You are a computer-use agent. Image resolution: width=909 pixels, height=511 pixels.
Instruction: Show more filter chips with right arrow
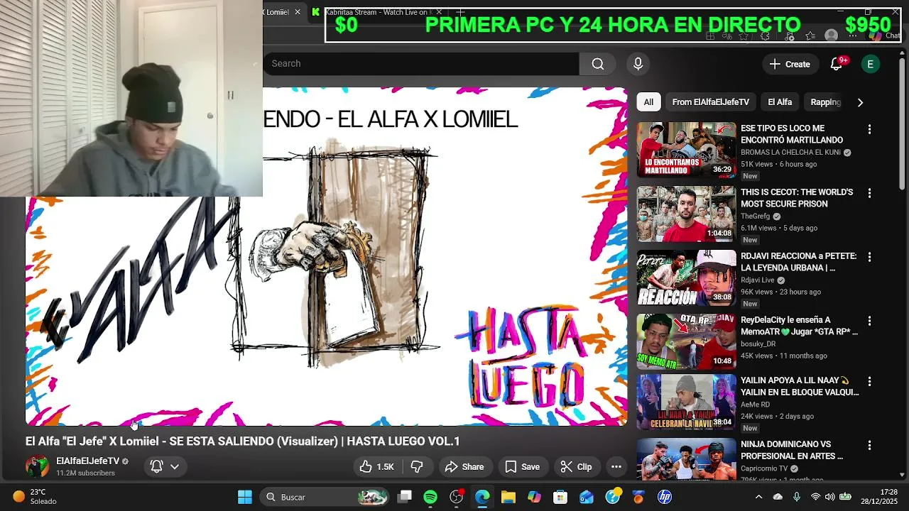point(860,102)
